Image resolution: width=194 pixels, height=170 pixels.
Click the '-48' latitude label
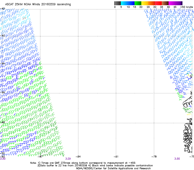[x=2, y=122]
